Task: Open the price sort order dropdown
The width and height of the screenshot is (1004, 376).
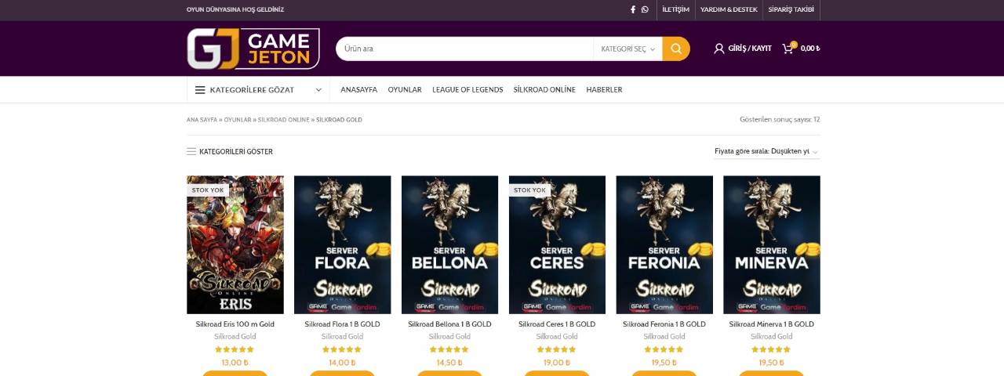Action: tap(766, 151)
